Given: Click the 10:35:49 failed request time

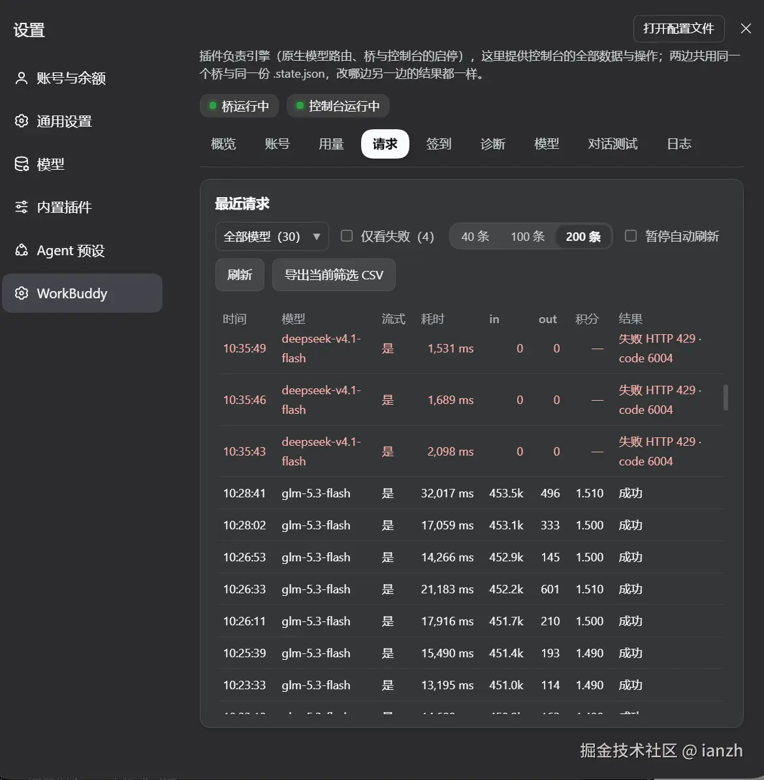Looking at the screenshot, I should (244, 348).
